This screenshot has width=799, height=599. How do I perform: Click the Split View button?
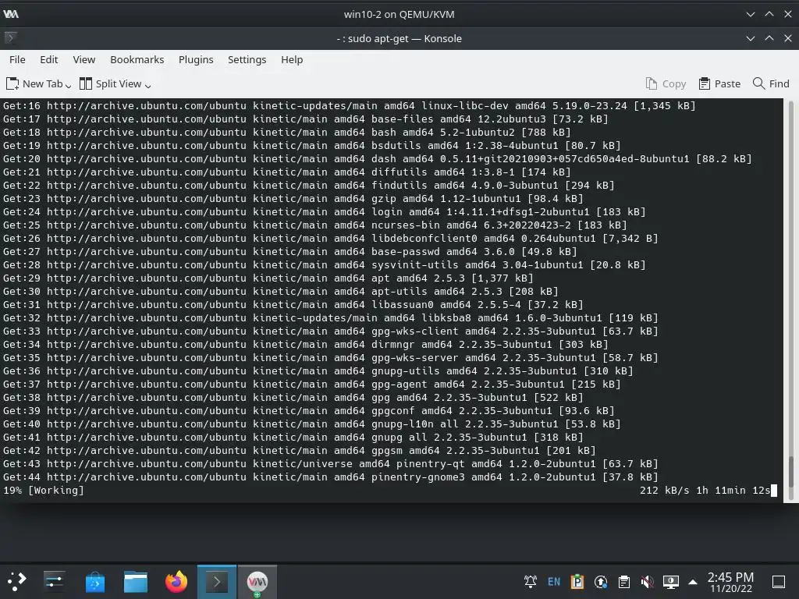pos(111,83)
